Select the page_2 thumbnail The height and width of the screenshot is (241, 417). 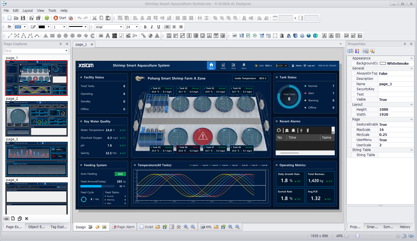(36, 119)
